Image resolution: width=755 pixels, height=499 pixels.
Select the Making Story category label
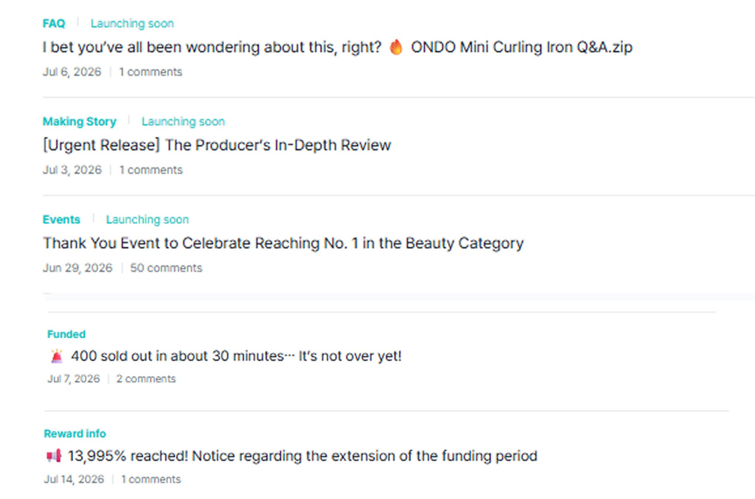79,122
